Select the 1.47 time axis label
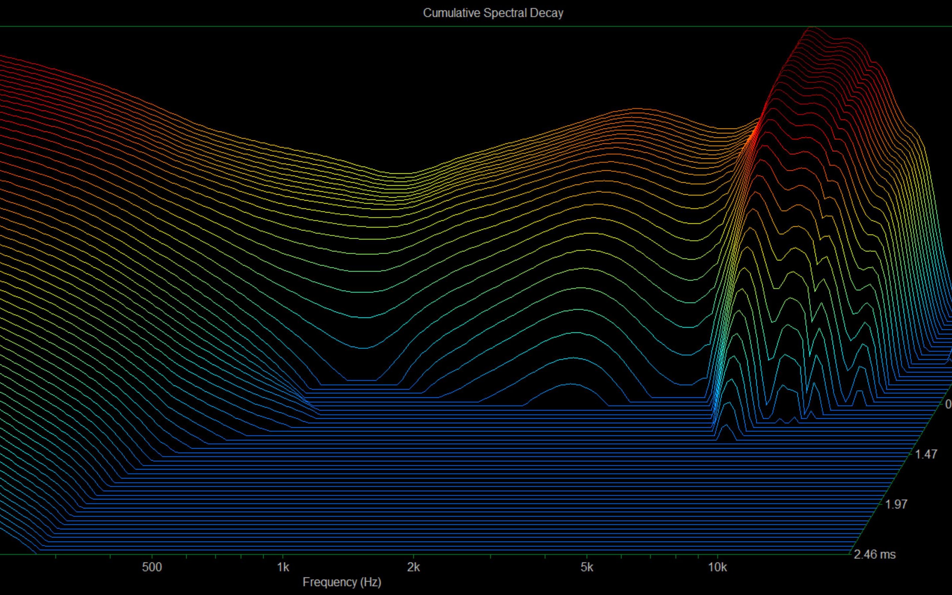This screenshot has width=952, height=595. click(926, 455)
